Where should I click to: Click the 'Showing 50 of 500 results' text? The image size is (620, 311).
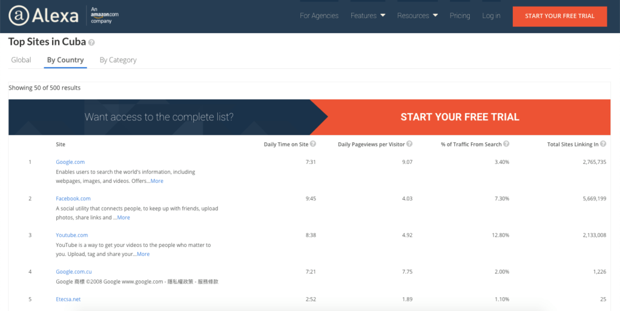pos(45,88)
